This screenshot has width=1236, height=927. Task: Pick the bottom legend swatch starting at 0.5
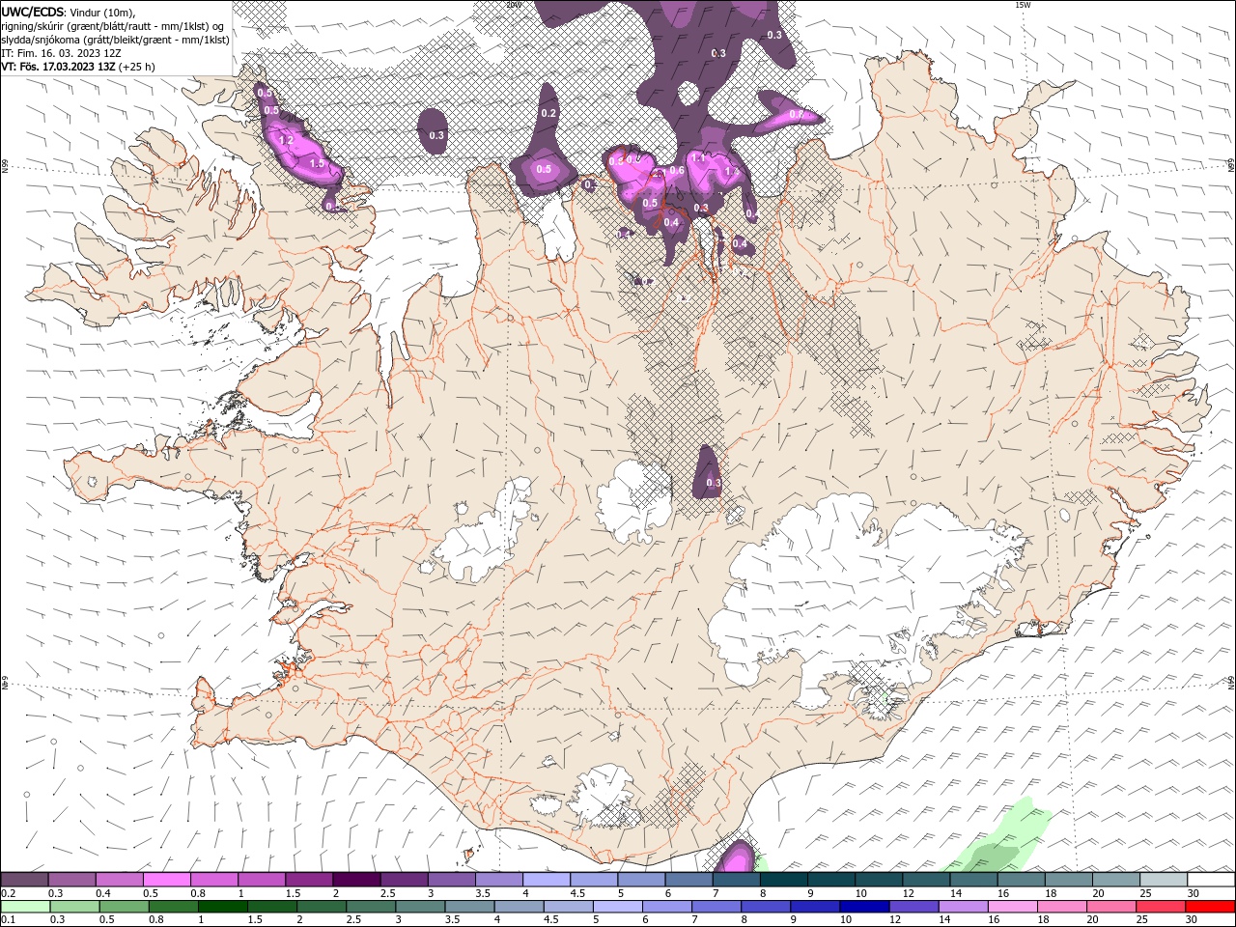click(124, 907)
